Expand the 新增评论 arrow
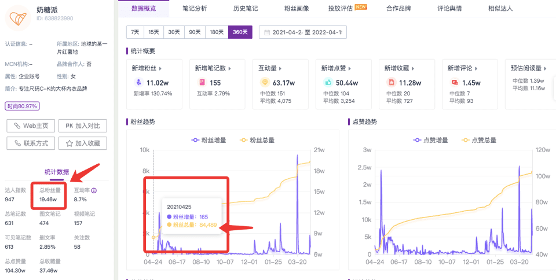Image resolution: width=556 pixels, height=280 pixels. coord(476,69)
